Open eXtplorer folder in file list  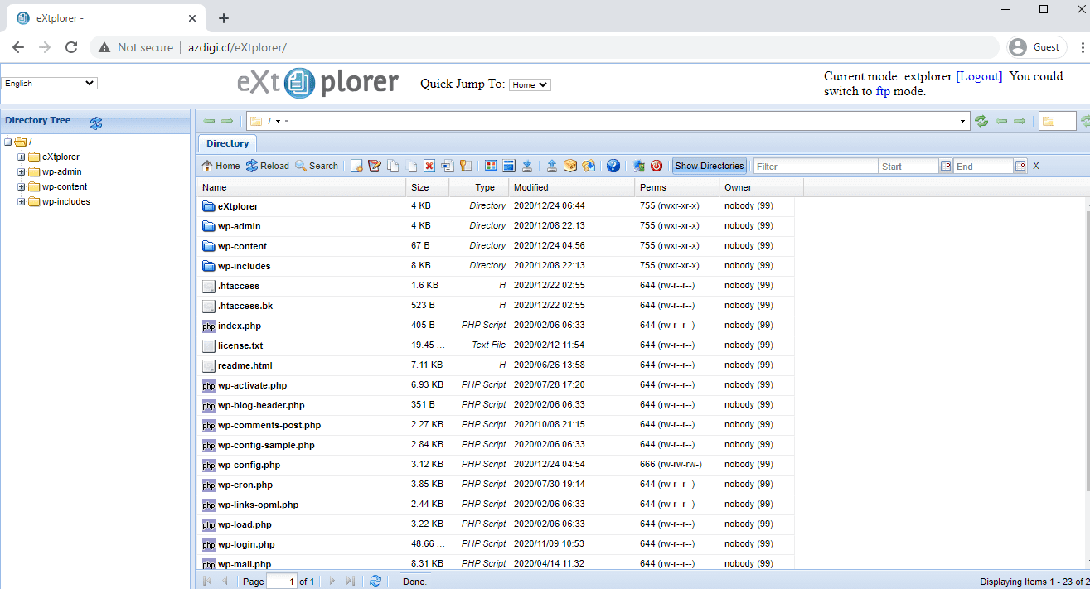[238, 206]
